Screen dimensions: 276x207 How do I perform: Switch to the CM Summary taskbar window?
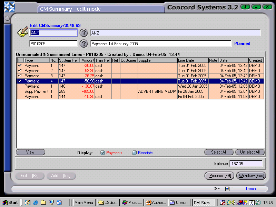click(x=204, y=203)
